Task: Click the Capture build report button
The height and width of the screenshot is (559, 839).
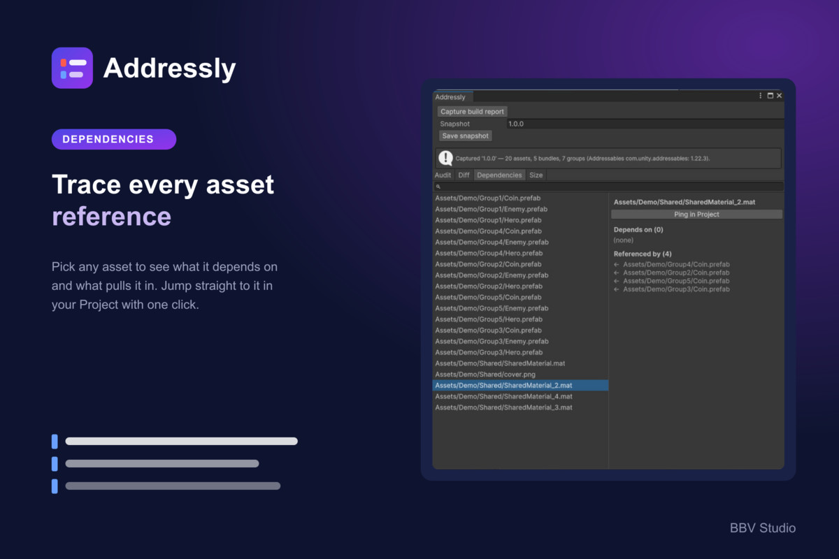Action: coord(472,112)
